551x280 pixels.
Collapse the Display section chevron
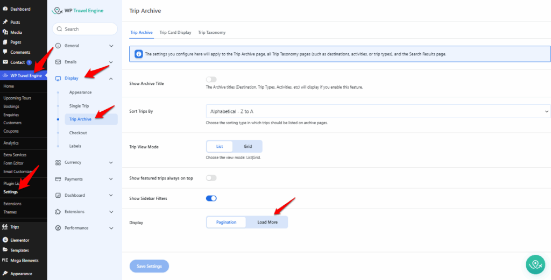(x=111, y=78)
